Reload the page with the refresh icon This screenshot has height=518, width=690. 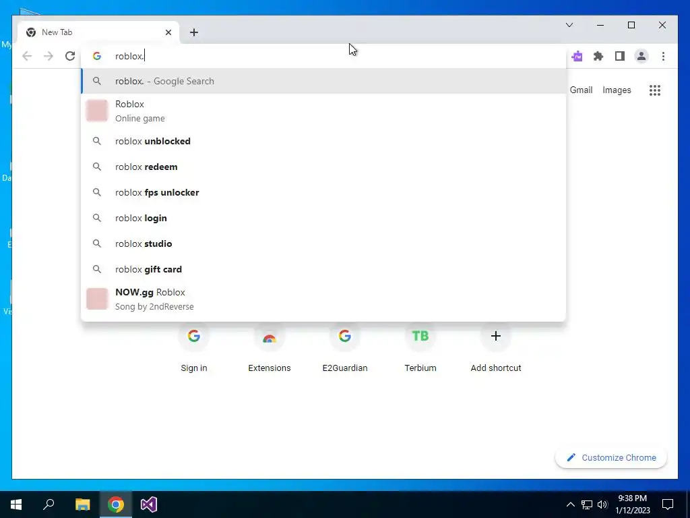click(70, 57)
